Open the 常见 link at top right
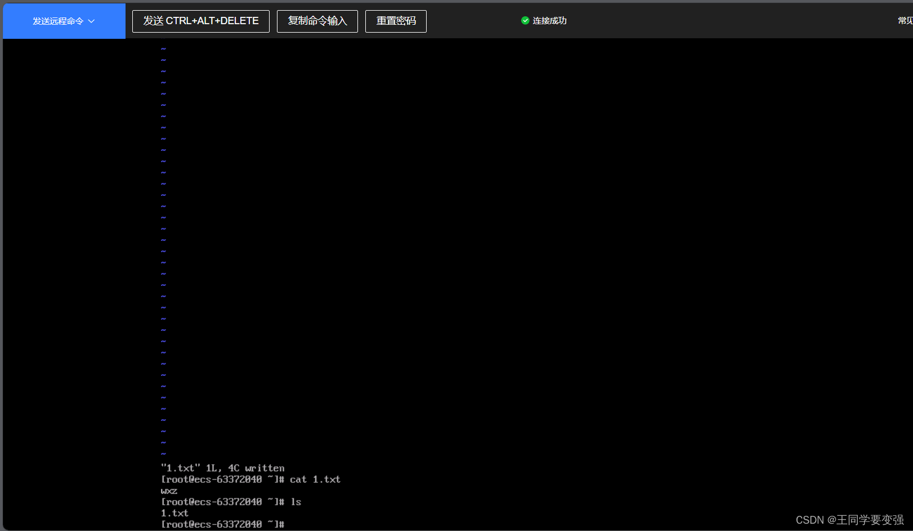 [905, 21]
